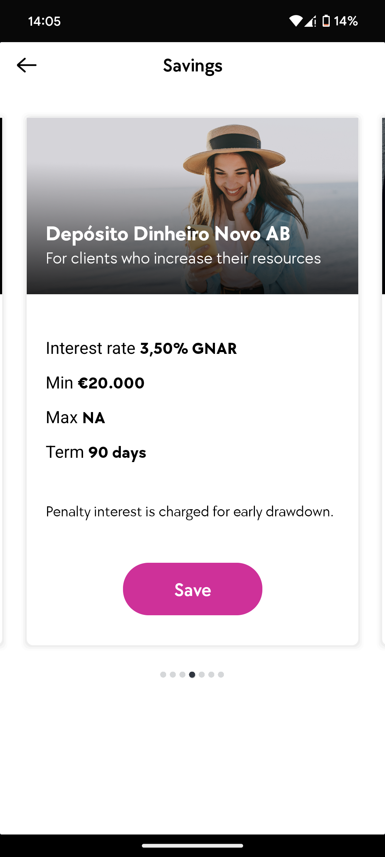Tap the active dark page indicator dot
Image resolution: width=385 pixels, height=857 pixels.
click(x=192, y=675)
